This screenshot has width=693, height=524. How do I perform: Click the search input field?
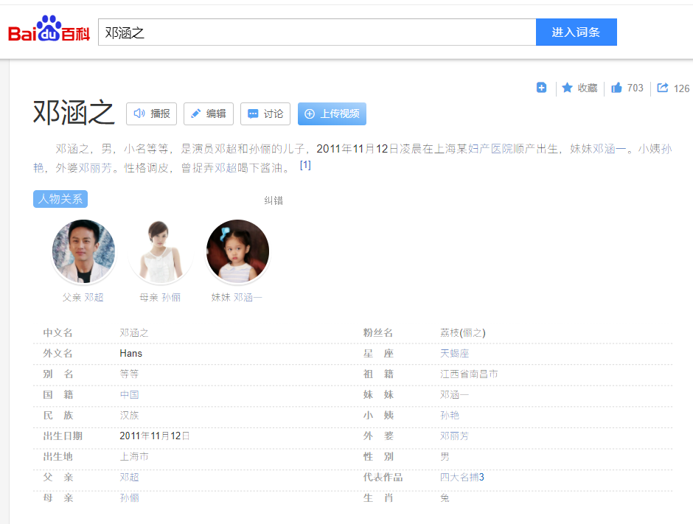coord(317,32)
